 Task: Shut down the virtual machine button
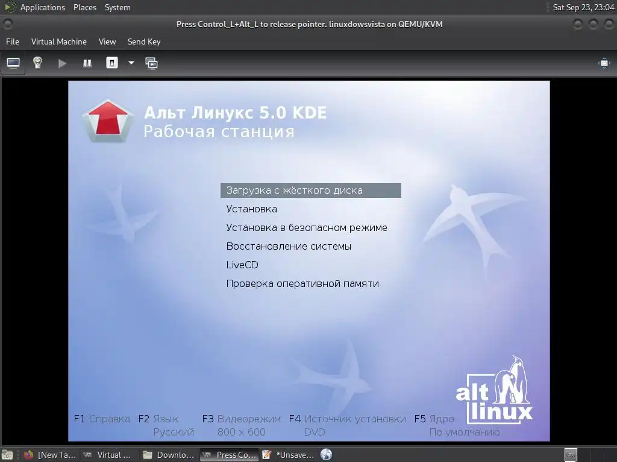click(111, 63)
